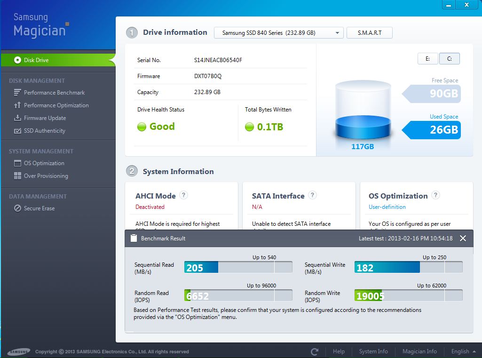Click the latest test timestamp text
The image size is (482, 358).
coord(405,239)
